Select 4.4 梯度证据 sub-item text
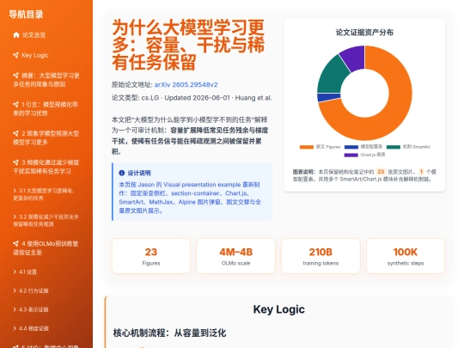The width and height of the screenshot is (464, 348). tap(34, 328)
